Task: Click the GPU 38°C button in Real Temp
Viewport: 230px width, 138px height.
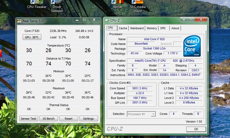Action: click(x=32, y=37)
